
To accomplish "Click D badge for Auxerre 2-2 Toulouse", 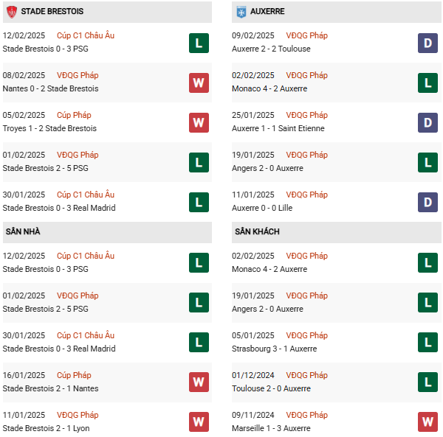I will 427,43.
